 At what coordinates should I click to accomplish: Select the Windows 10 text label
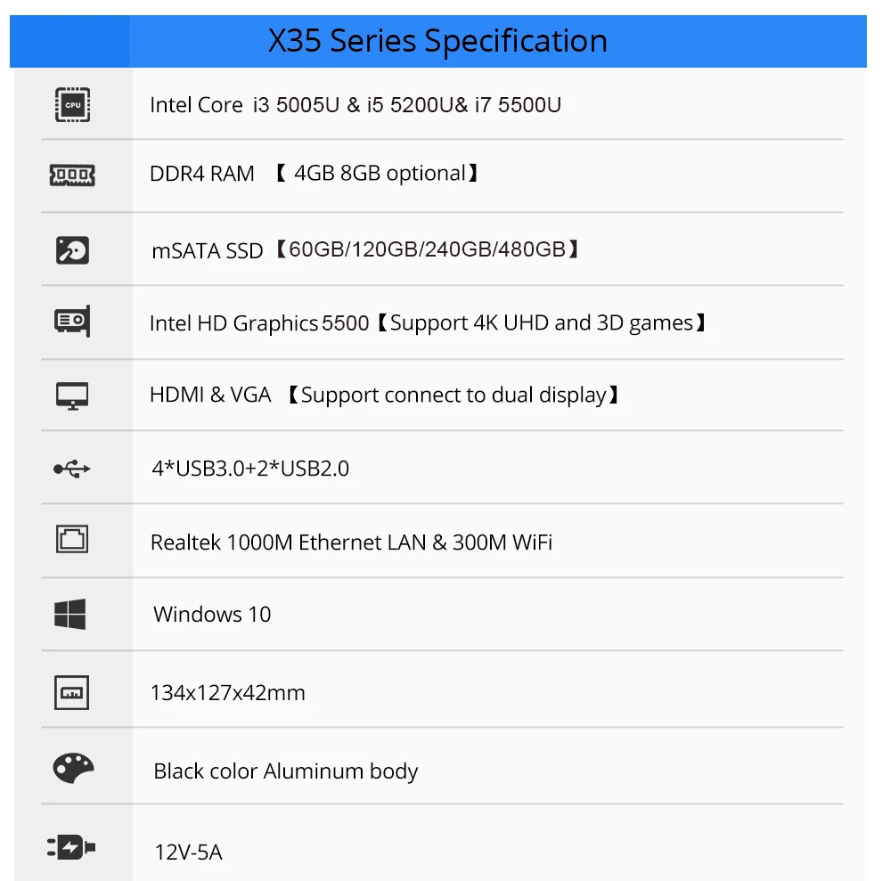[x=212, y=614]
